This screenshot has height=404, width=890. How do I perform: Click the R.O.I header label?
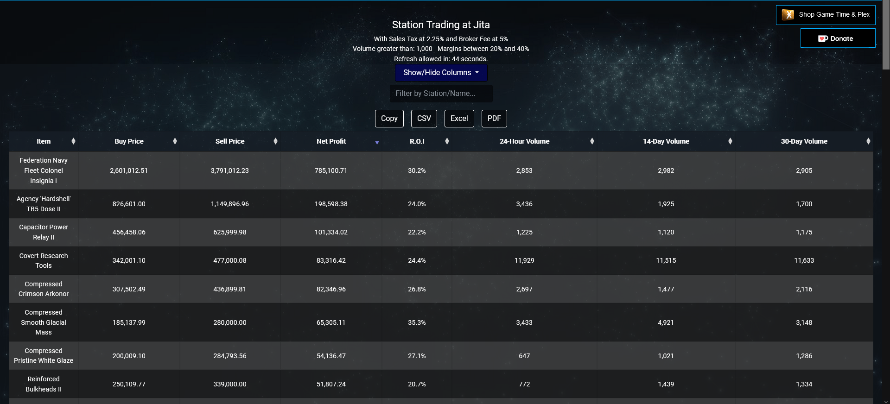(x=417, y=141)
